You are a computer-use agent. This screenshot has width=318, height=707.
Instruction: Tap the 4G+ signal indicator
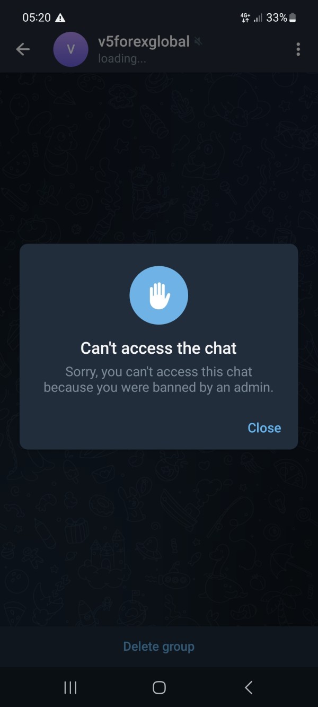tap(245, 18)
